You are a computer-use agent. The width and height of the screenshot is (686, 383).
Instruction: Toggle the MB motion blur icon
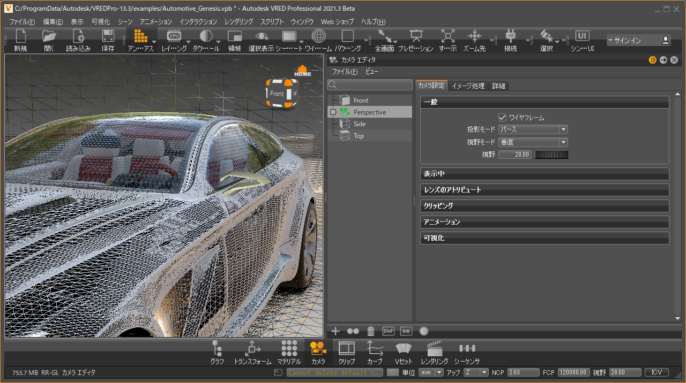[x=406, y=331]
